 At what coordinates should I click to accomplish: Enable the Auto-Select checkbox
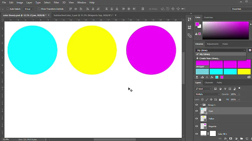8,9
